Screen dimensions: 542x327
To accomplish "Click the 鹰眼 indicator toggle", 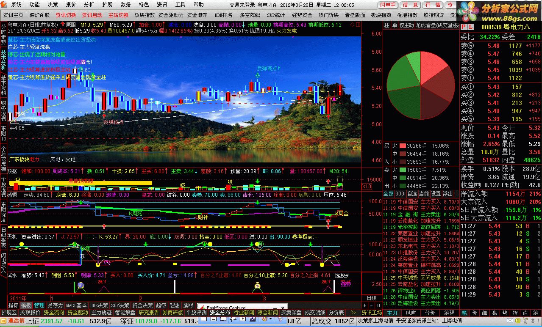I will coord(70,25).
